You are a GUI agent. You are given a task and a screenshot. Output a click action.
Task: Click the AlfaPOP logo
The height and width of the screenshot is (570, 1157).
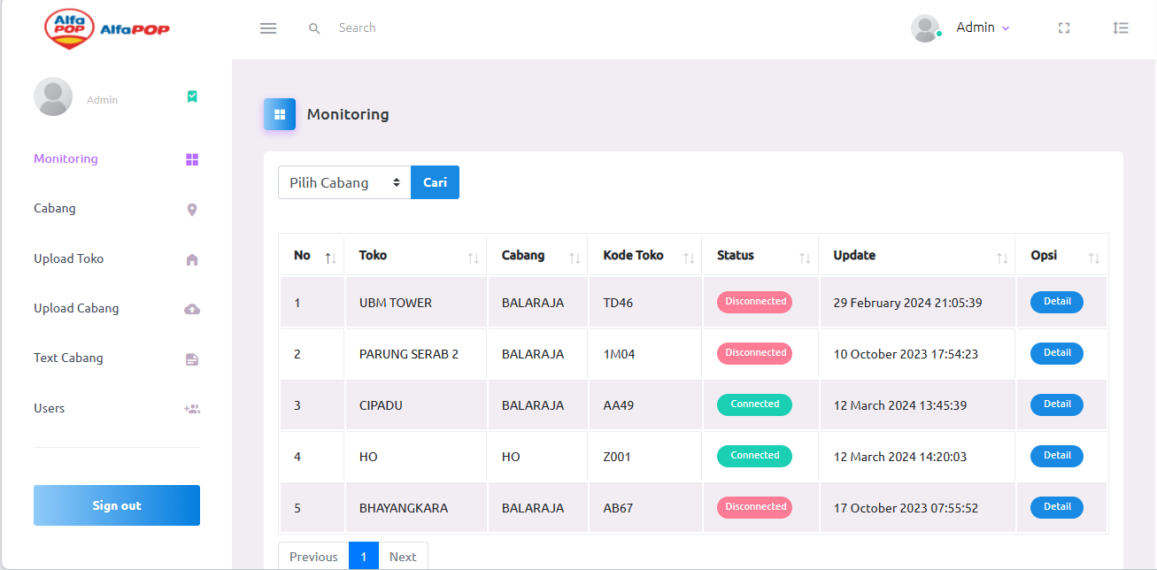pyautogui.click(x=107, y=29)
